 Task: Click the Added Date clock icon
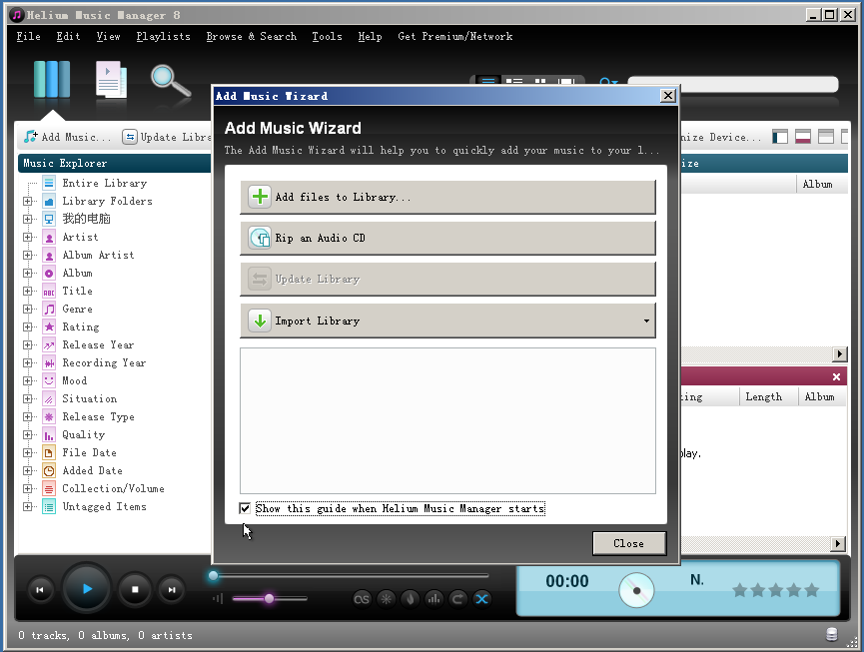tap(49, 471)
